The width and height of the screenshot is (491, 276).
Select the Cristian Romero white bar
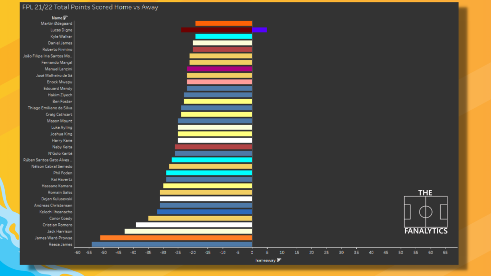click(194, 225)
